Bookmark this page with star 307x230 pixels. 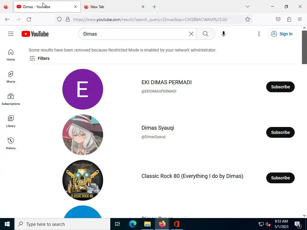click(x=247, y=19)
